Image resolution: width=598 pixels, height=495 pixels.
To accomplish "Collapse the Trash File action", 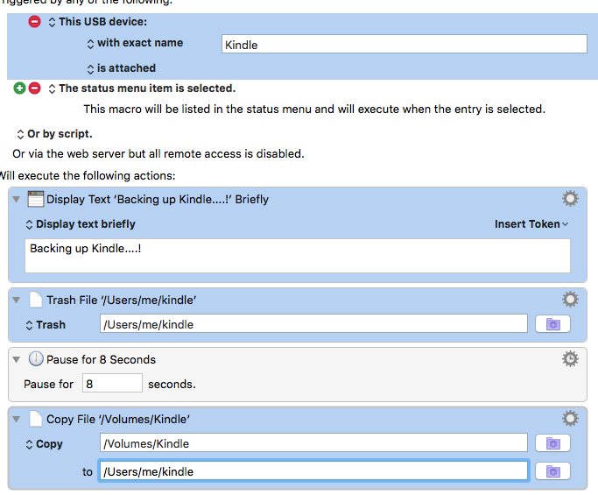I will [x=17, y=300].
